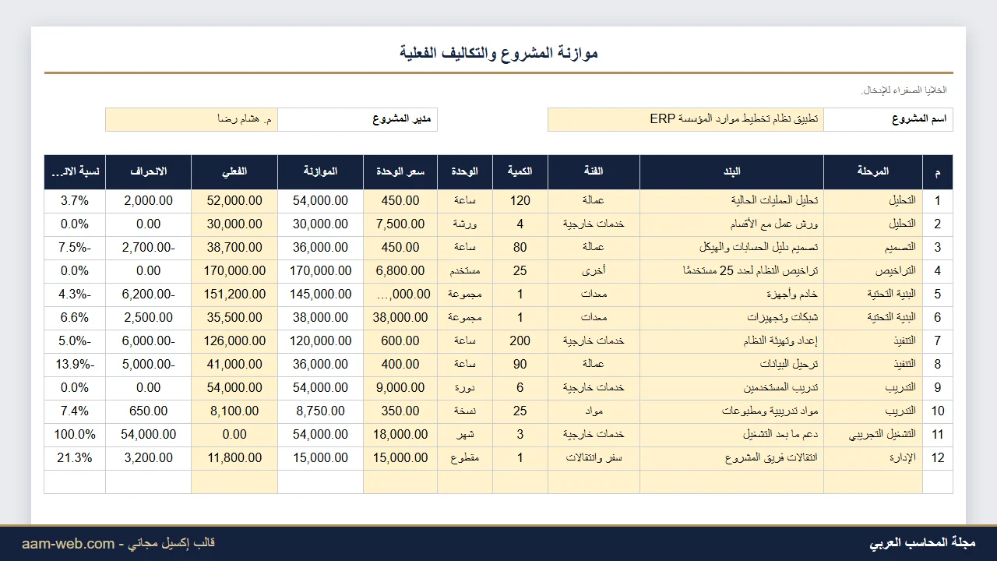Select actual cost cell 151,200.00
997x561 pixels.
pos(234,295)
